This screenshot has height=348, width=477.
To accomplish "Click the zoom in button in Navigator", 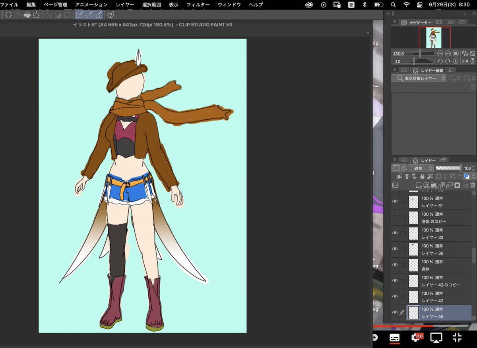I will (448, 53).
